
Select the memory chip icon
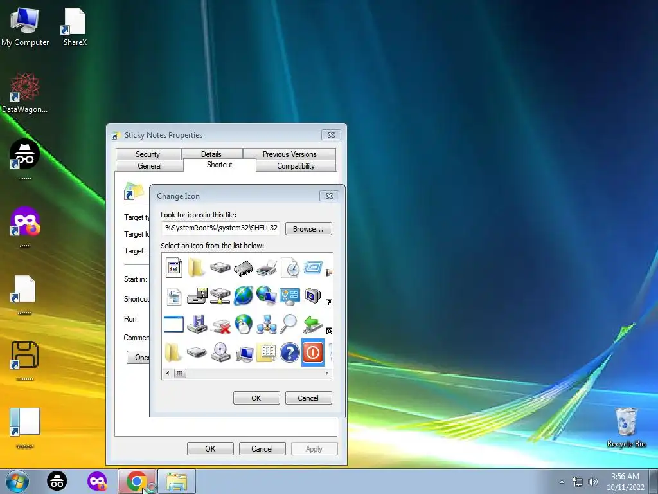[244, 268]
